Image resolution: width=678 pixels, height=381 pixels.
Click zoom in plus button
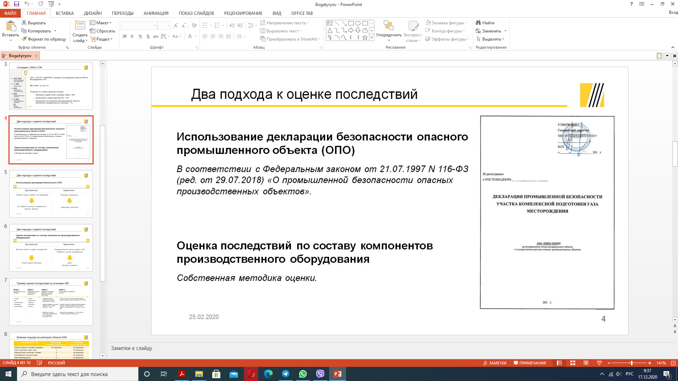point(650,363)
